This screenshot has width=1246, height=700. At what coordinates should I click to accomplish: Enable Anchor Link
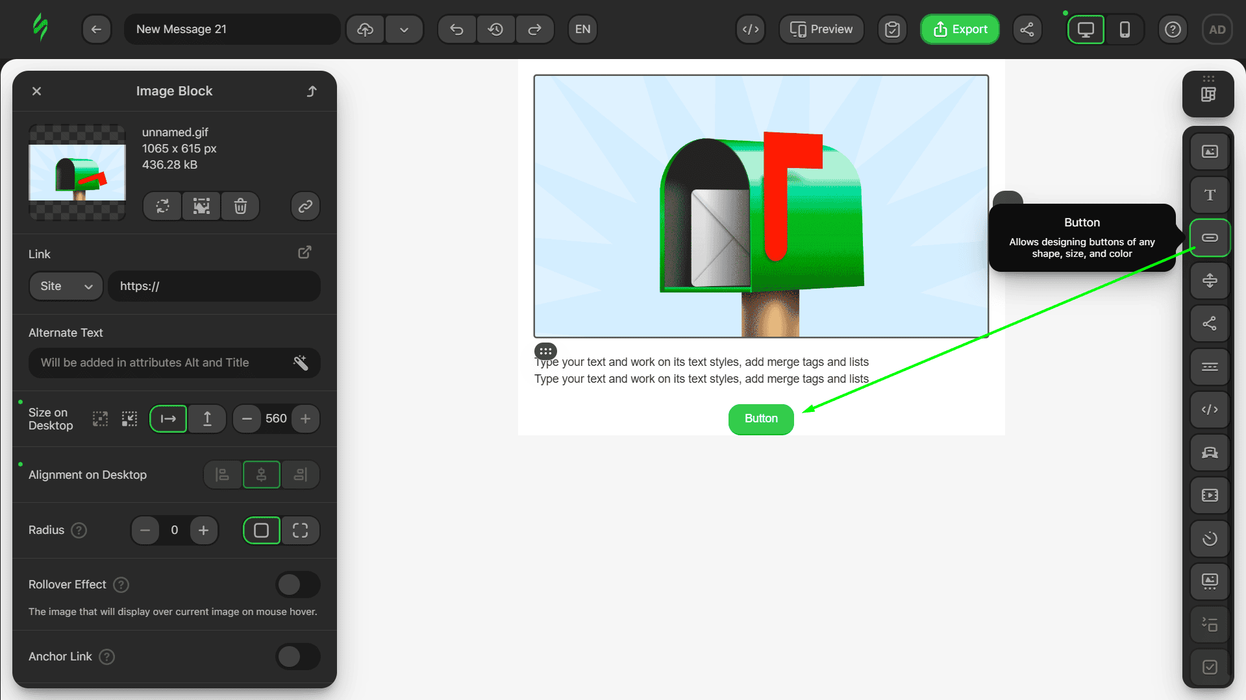[297, 656]
